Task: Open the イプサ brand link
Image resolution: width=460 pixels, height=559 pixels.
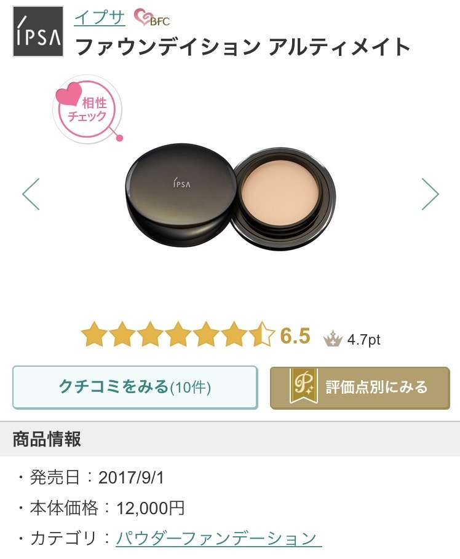Action: (100, 17)
